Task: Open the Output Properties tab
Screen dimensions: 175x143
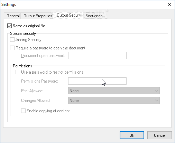Action: point(38,16)
